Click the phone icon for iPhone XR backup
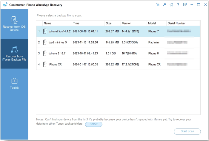The height and width of the screenshot is (141, 209). coord(45,64)
